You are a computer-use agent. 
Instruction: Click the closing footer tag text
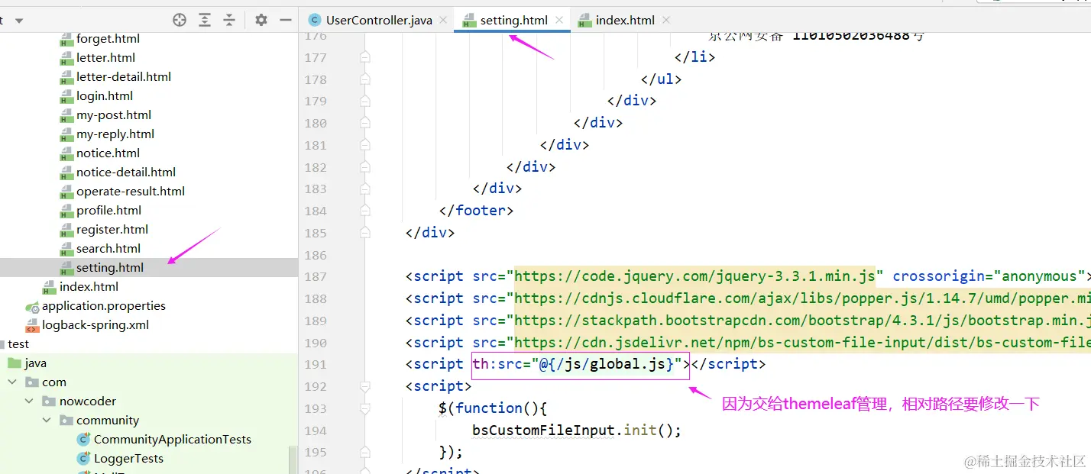point(476,211)
